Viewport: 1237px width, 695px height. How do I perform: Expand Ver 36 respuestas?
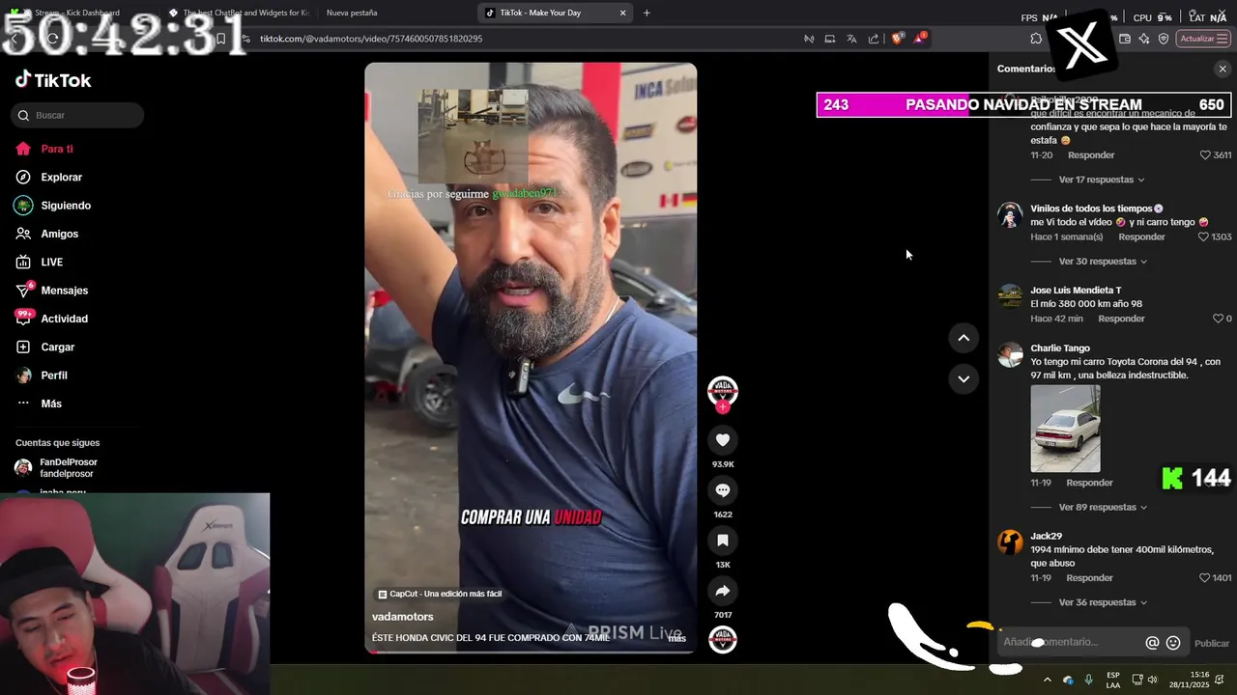click(x=1103, y=602)
